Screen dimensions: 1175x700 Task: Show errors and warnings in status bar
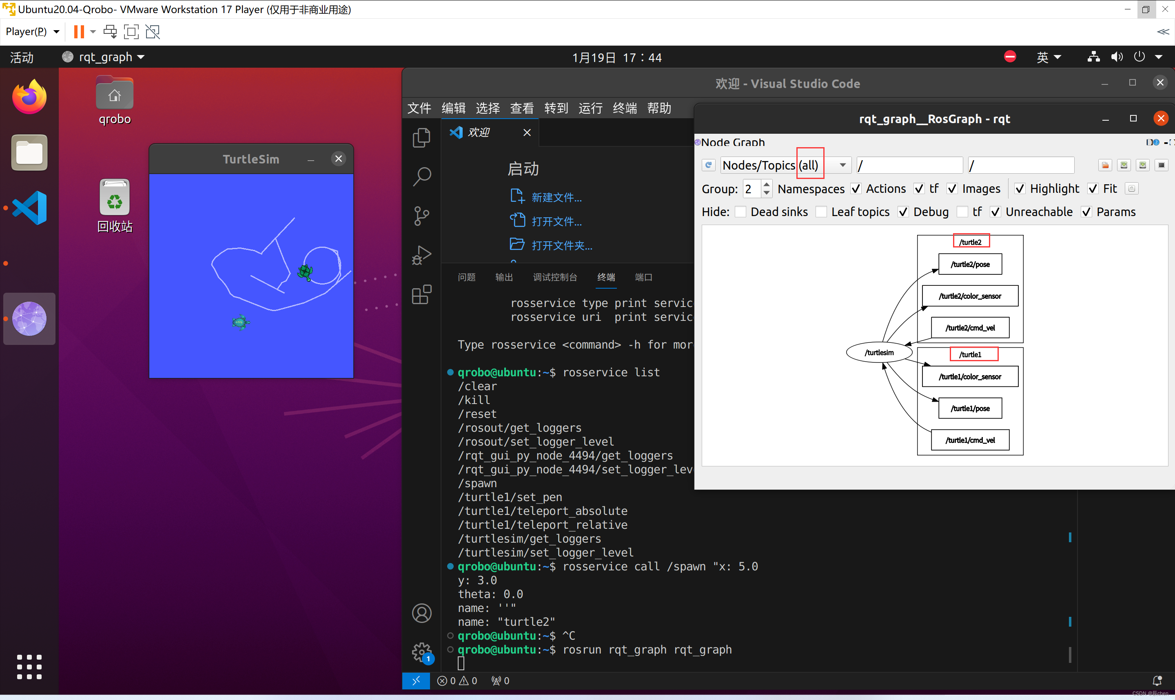click(x=457, y=681)
